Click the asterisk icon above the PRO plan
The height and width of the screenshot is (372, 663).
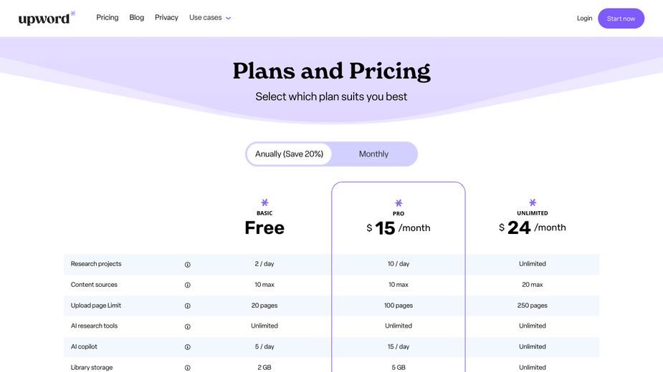399,203
